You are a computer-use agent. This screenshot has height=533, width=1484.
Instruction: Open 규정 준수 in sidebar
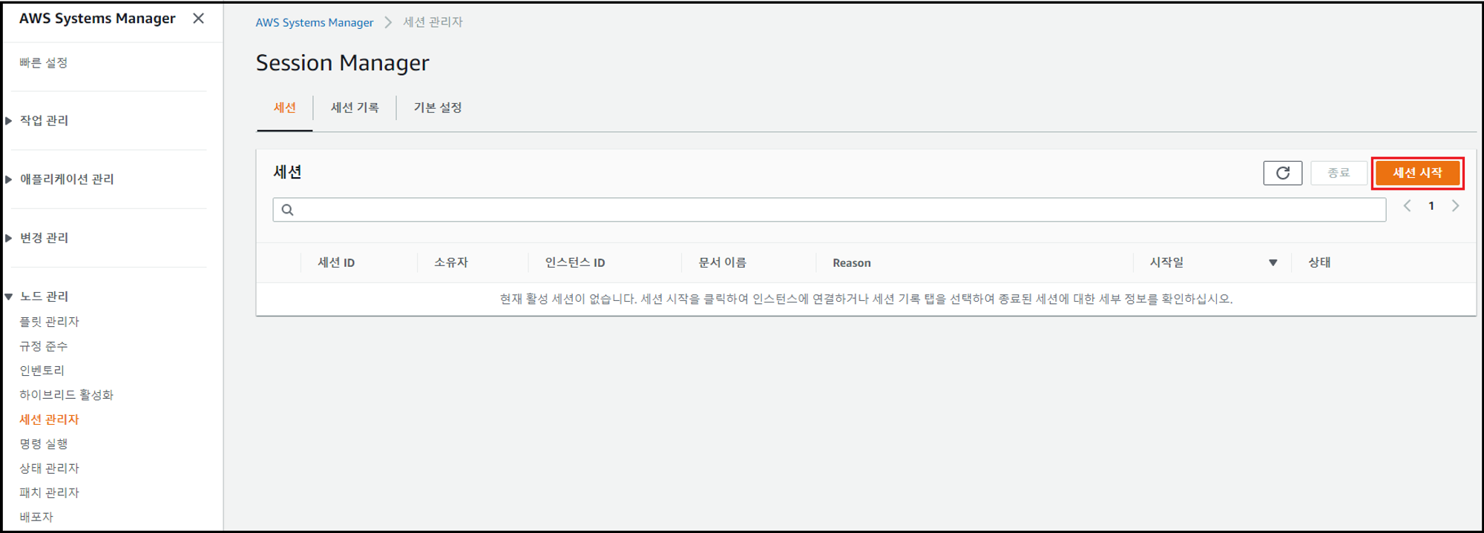[44, 346]
